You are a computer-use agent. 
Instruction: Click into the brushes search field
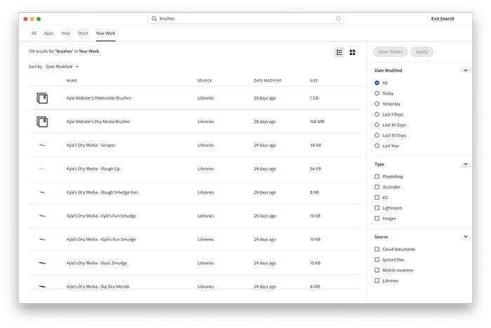coord(245,19)
